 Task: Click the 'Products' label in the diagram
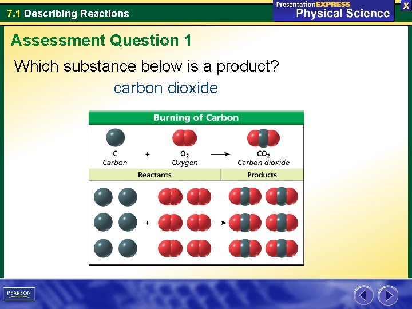[262, 175]
